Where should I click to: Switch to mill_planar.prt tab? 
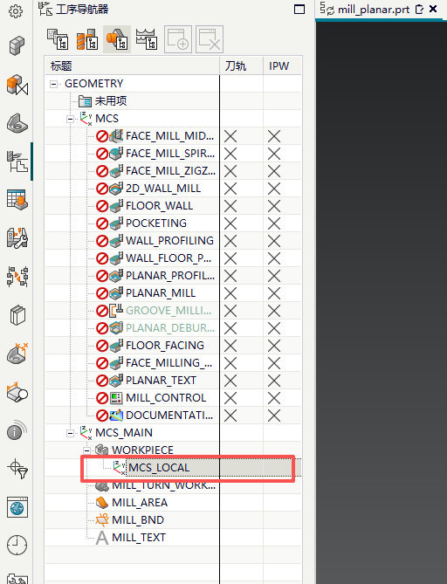tap(374, 10)
